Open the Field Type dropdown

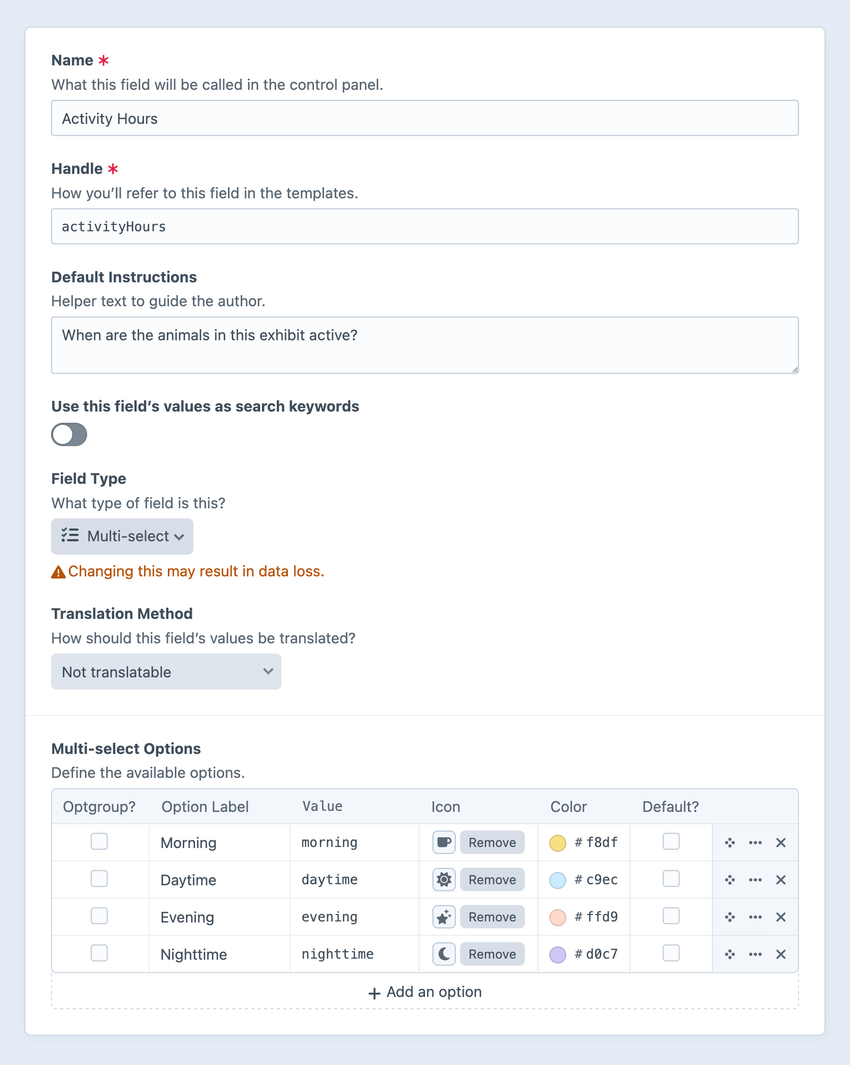click(122, 536)
